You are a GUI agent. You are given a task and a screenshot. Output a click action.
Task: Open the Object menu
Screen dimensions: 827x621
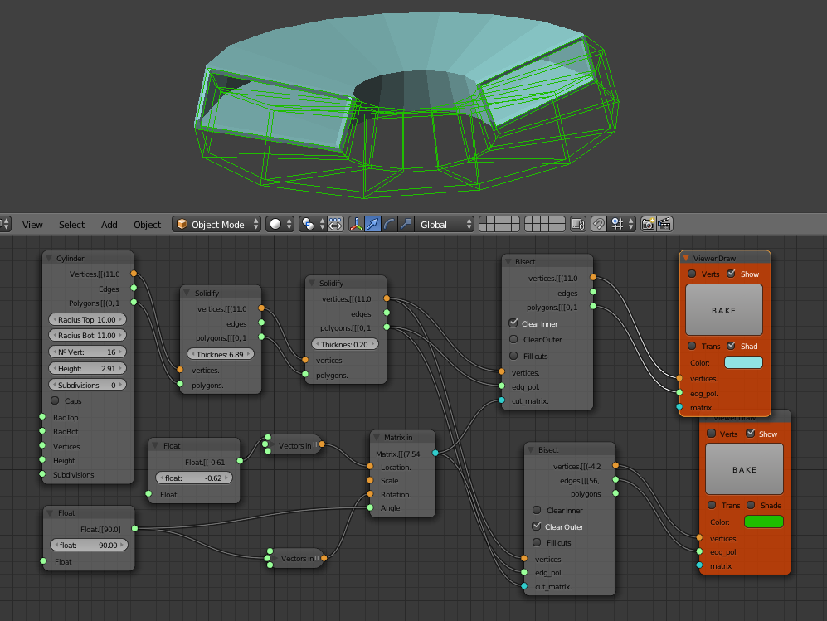(x=147, y=225)
